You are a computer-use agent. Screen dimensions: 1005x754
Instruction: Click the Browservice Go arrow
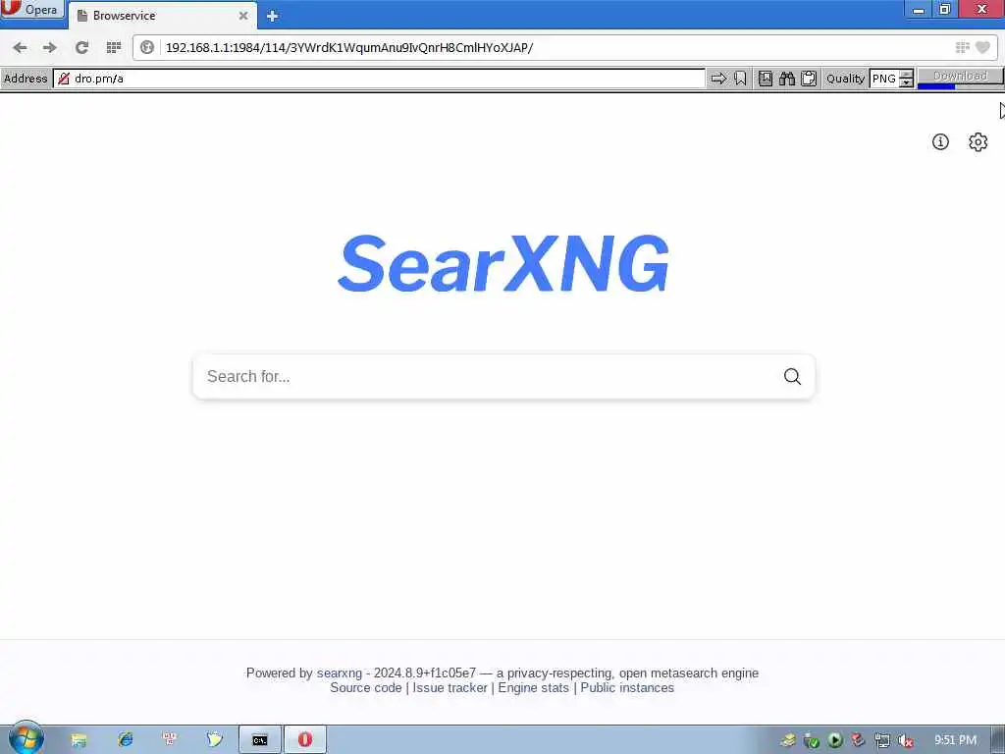(x=718, y=79)
